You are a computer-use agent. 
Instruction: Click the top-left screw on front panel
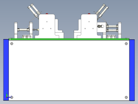click(x=12, y=44)
